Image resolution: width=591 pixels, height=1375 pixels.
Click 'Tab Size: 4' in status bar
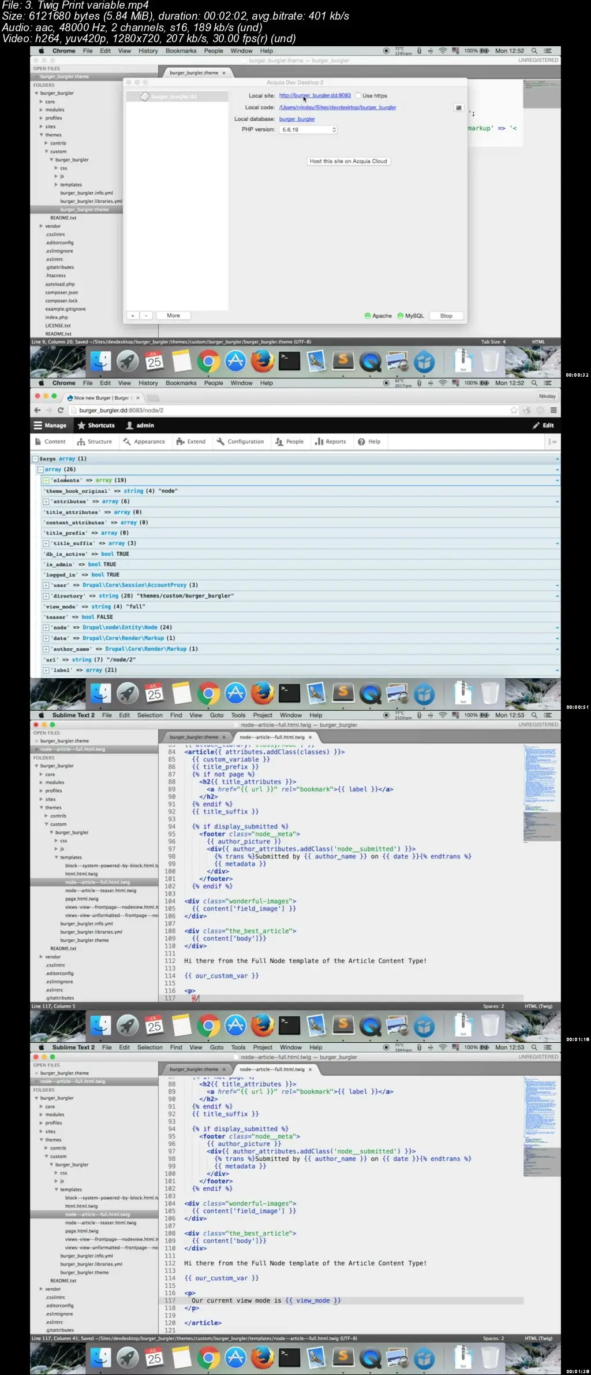click(493, 342)
